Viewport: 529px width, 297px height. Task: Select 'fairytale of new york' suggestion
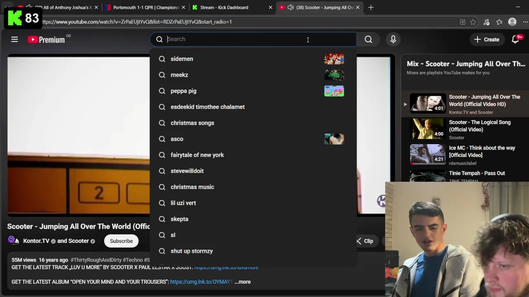click(x=253, y=155)
